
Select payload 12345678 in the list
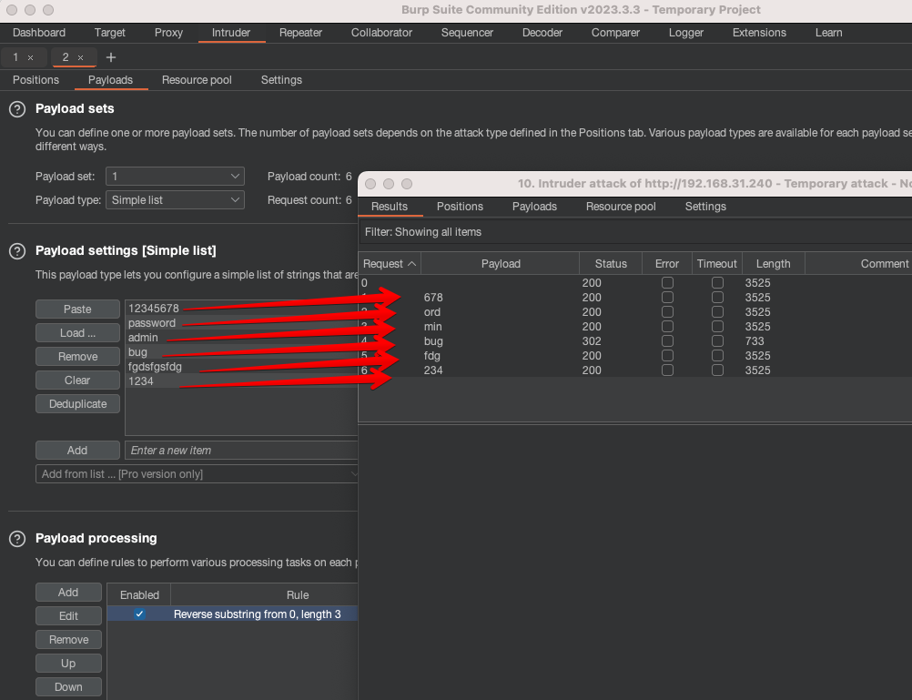point(241,309)
